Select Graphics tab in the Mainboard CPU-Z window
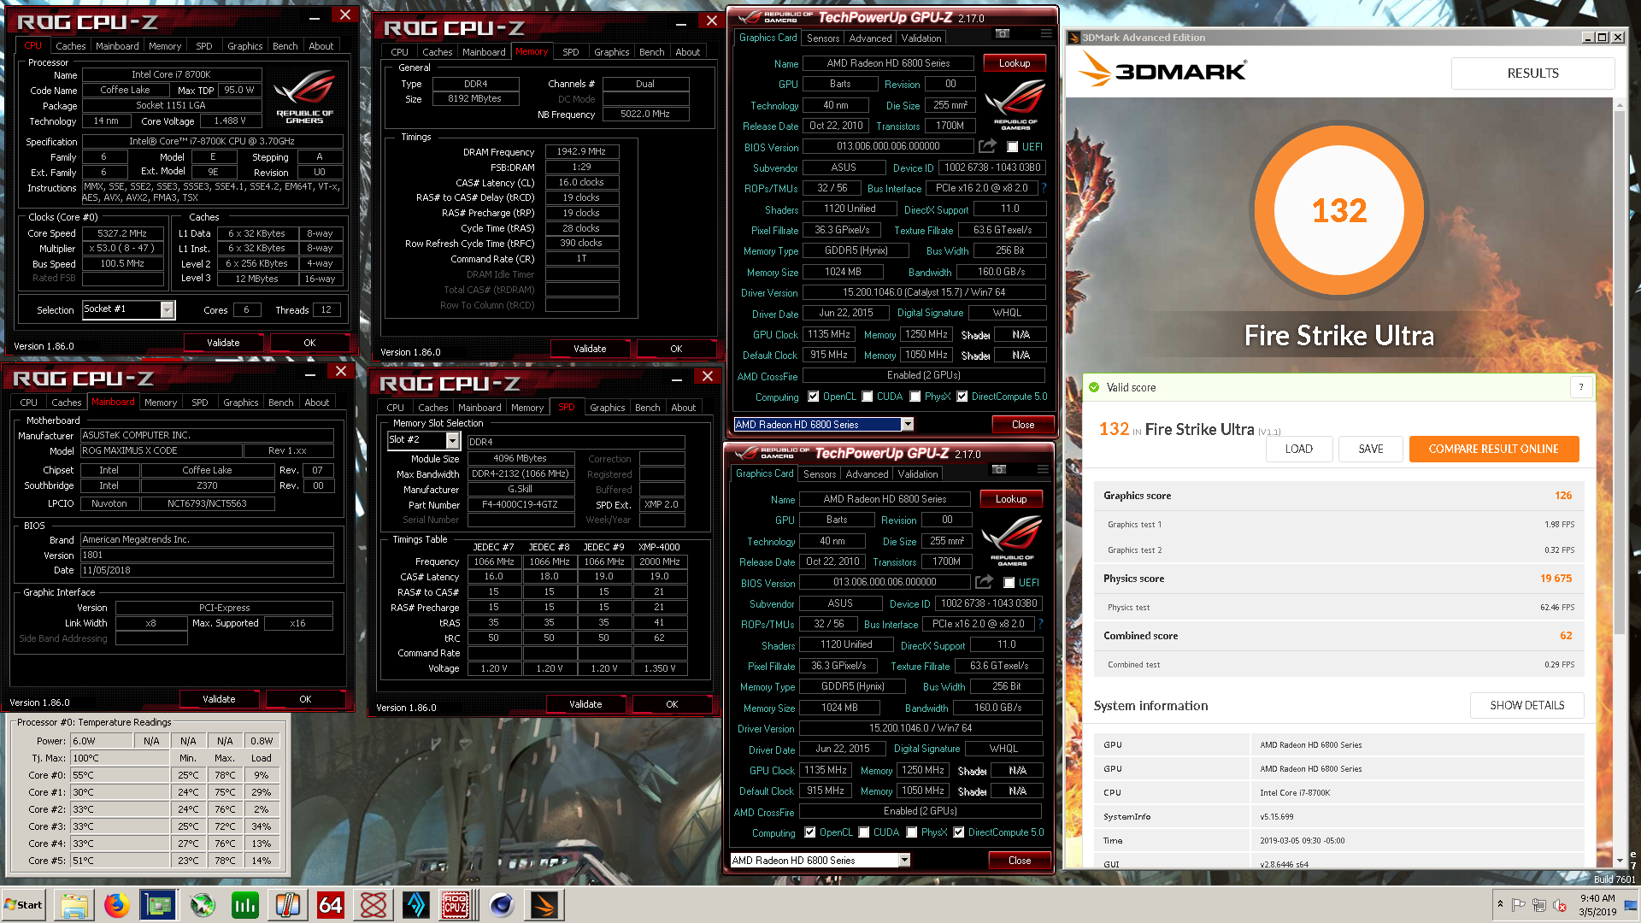The height and width of the screenshot is (923, 1641). 241,403
